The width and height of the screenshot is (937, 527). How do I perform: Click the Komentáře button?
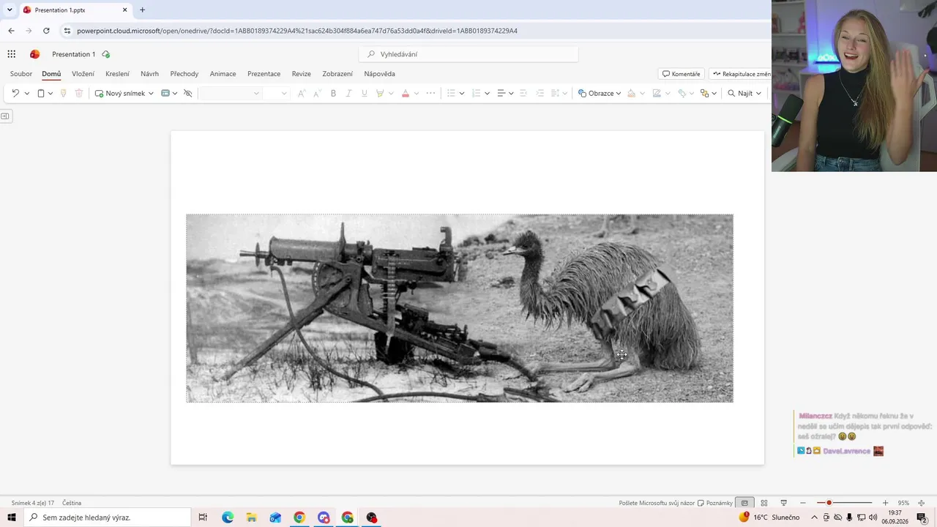coord(682,74)
